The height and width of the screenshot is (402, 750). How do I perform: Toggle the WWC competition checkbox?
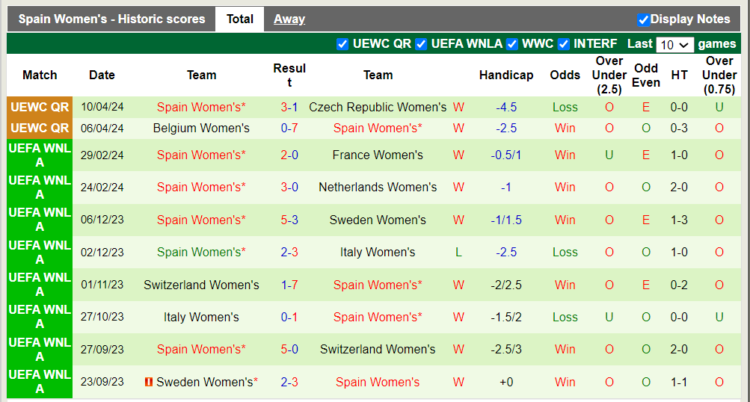click(x=512, y=44)
